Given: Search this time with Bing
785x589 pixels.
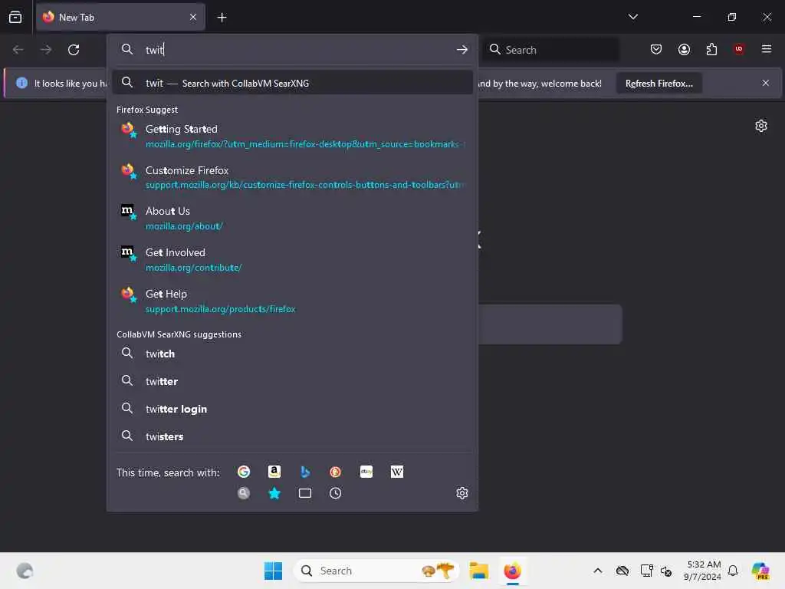Looking at the screenshot, I should [305, 472].
